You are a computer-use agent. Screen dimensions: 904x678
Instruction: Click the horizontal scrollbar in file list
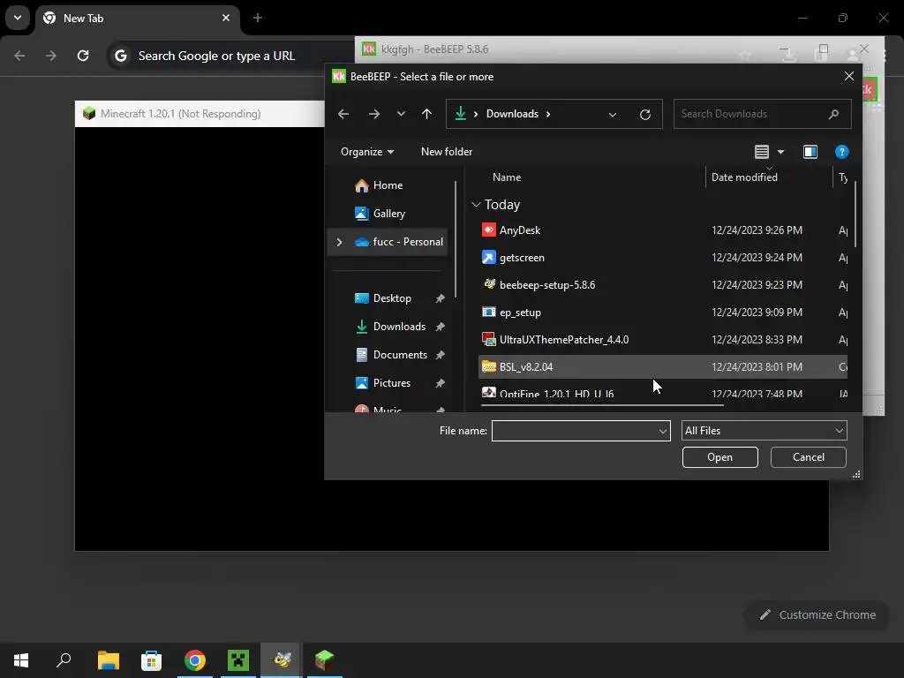[602, 405]
